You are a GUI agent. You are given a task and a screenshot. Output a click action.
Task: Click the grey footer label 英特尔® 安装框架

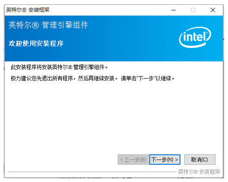click(x=199, y=172)
